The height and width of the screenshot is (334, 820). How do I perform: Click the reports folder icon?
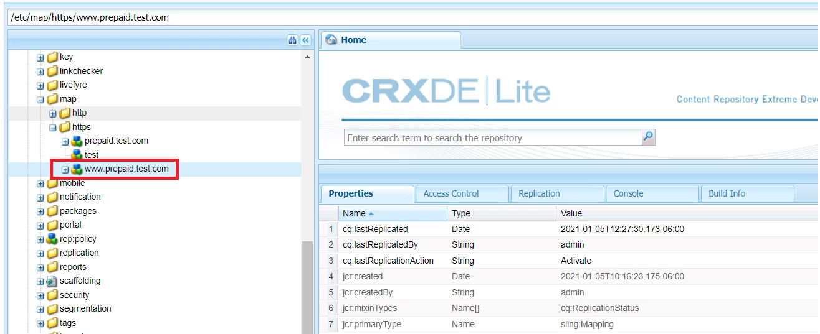click(52, 267)
